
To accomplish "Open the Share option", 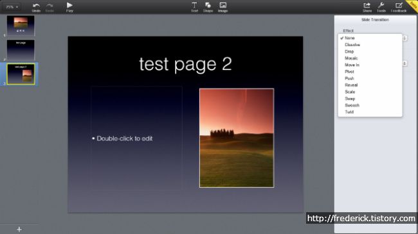I will (367, 8).
